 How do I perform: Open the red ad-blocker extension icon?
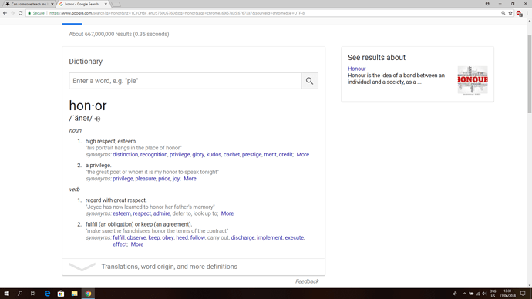(519, 13)
